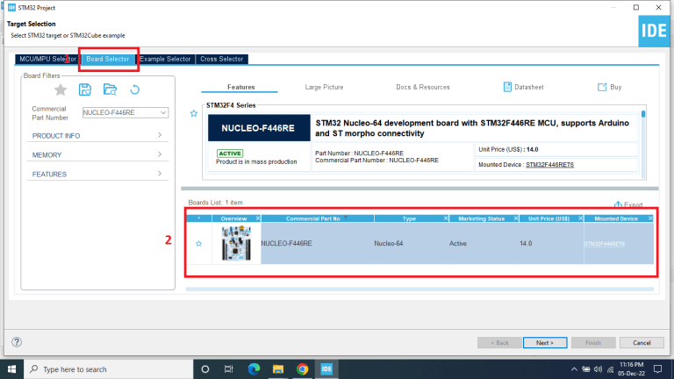Click the load saved filters folder icon

point(110,89)
